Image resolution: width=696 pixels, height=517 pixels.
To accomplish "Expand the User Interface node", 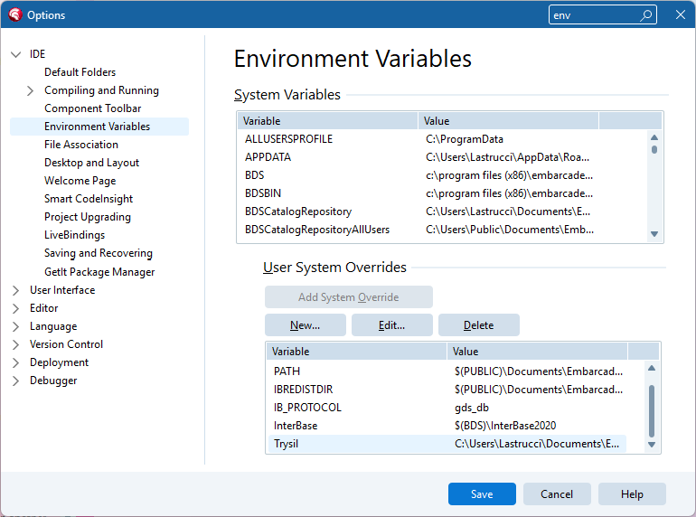I will pyautogui.click(x=15, y=290).
